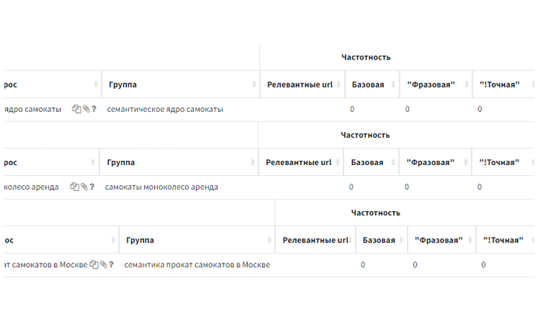Click edit pencil icon for 'ядро самокаты' row

(85, 109)
